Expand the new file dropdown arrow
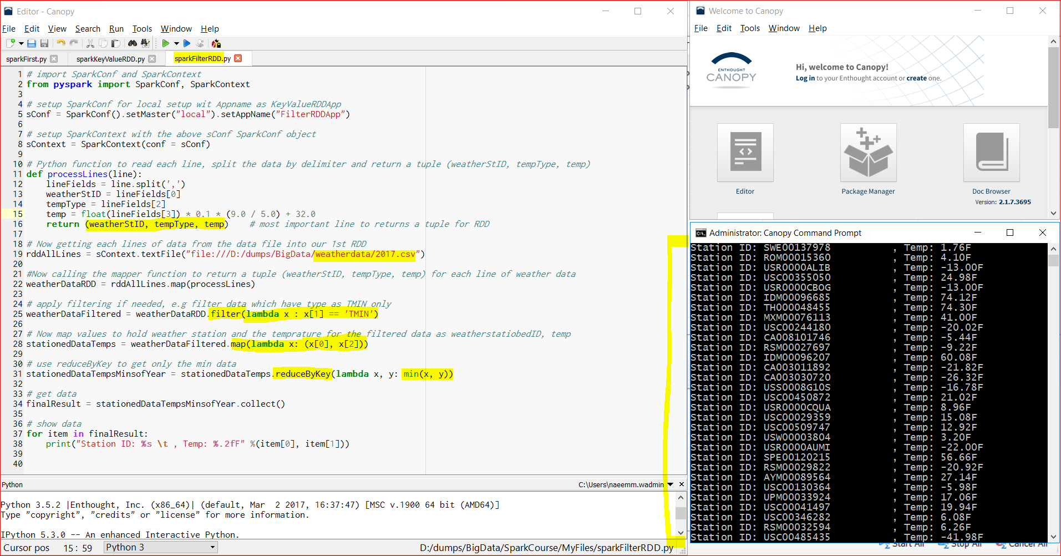The height and width of the screenshot is (556, 1061). point(21,43)
